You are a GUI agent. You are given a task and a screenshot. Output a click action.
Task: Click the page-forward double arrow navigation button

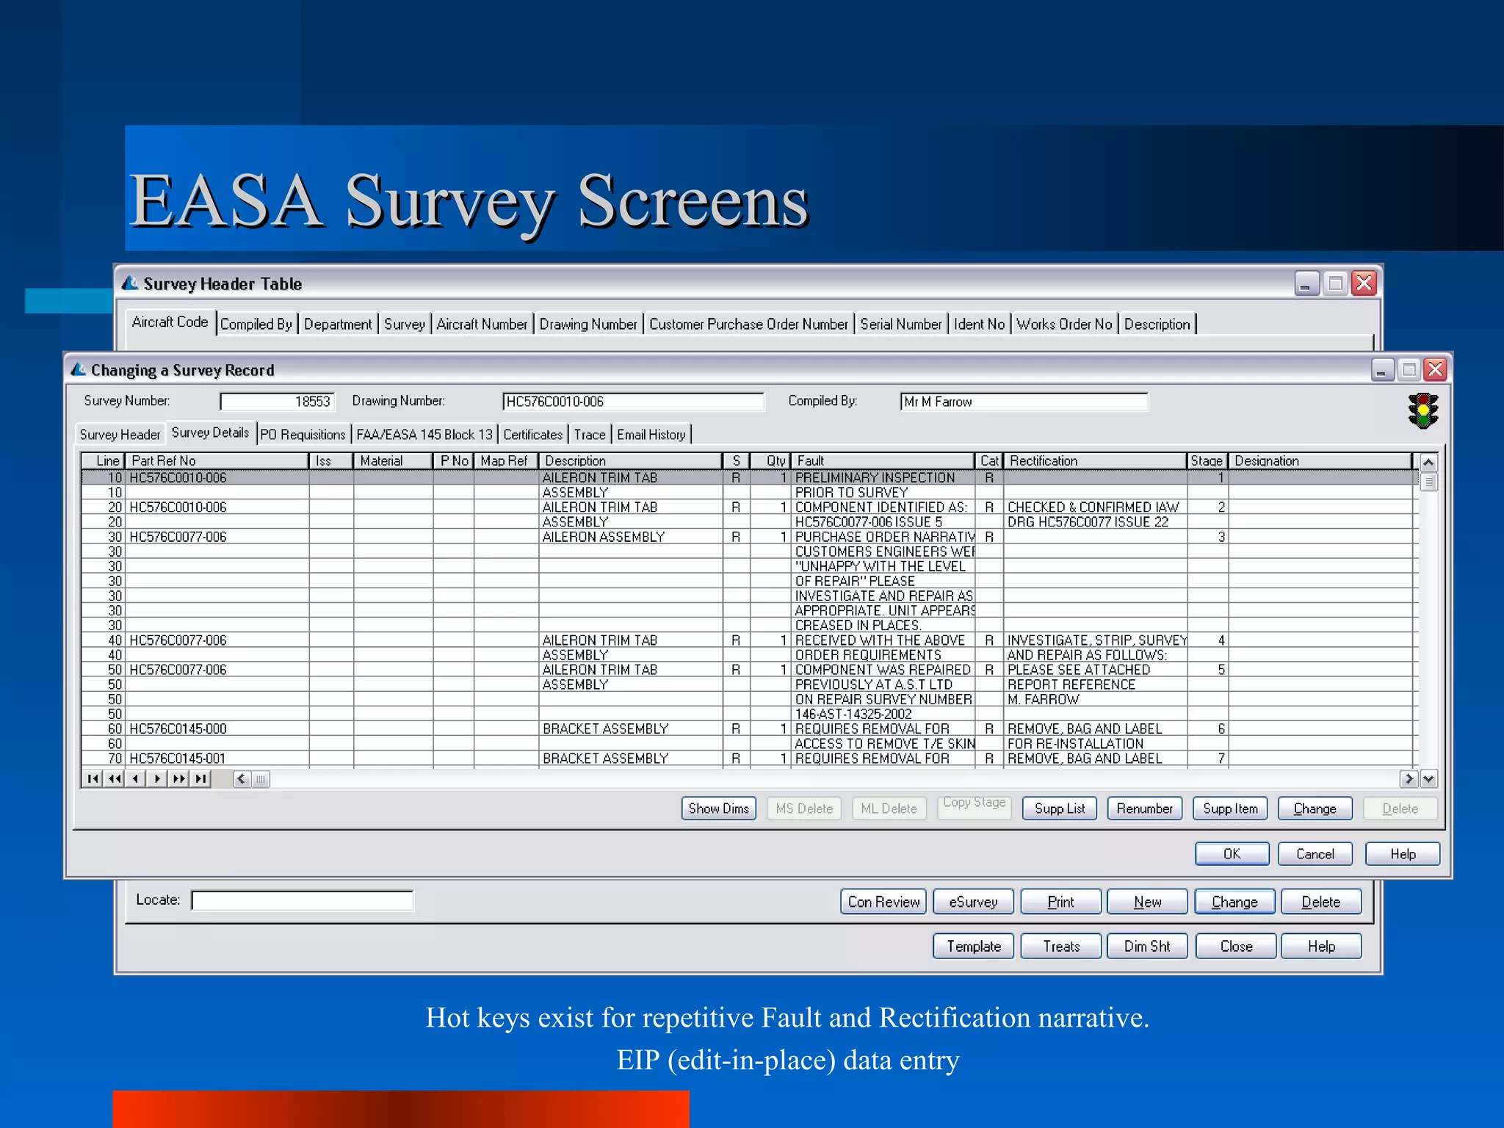click(178, 778)
